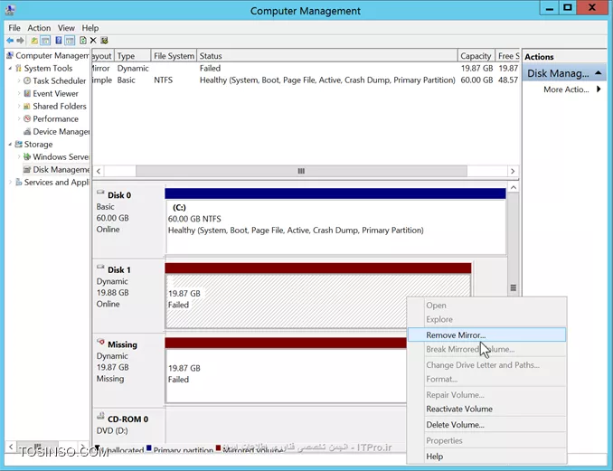Click the Performance gauge icon
The width and height of the screenshot is (613, 471).
(x=27, y=118)
